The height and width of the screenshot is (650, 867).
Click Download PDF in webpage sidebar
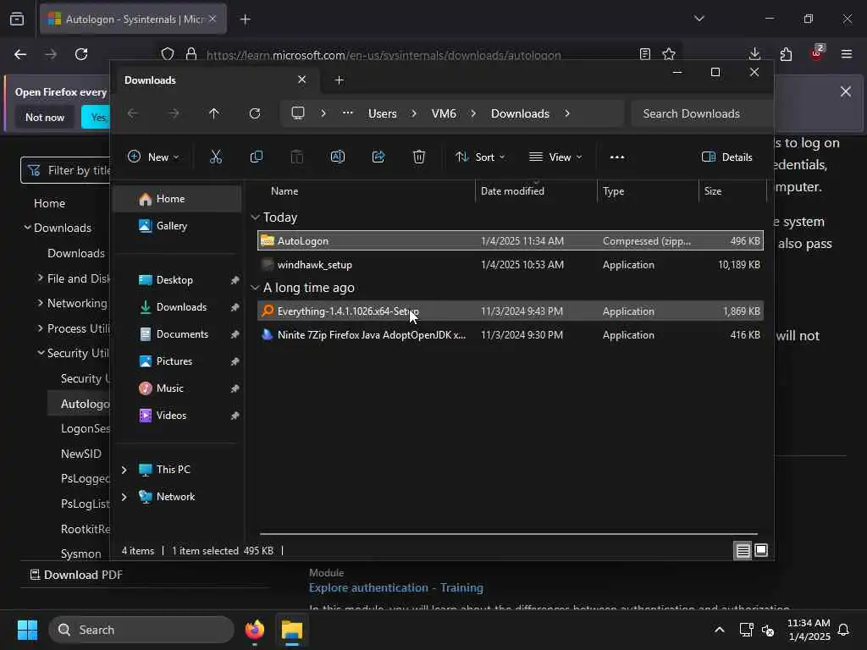click(75, 575)
